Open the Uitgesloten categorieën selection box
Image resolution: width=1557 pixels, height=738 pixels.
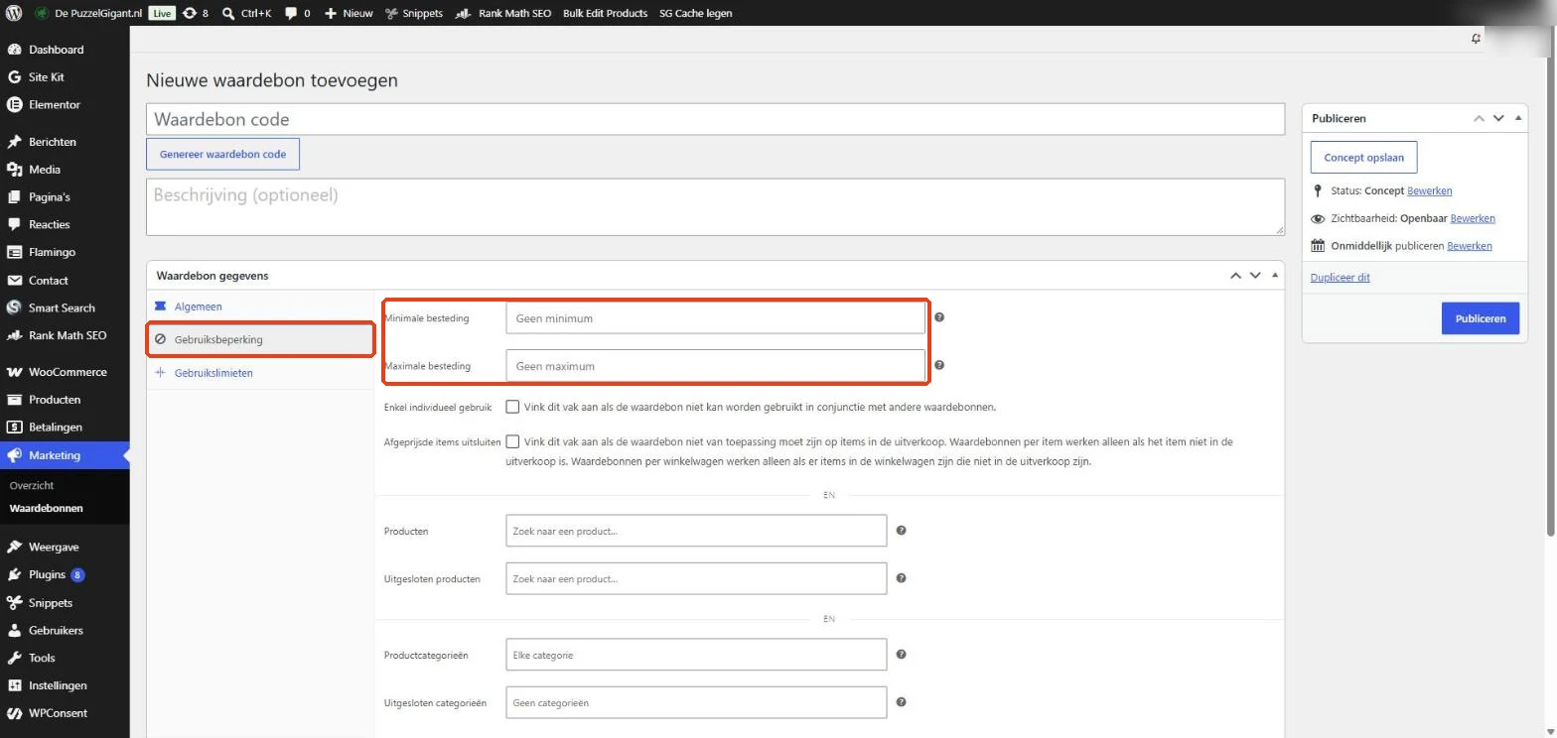pyautogui.click(x=696, y=702)
